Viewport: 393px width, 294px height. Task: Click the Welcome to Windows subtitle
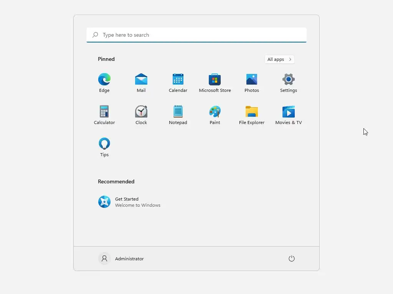click(138, 205)
